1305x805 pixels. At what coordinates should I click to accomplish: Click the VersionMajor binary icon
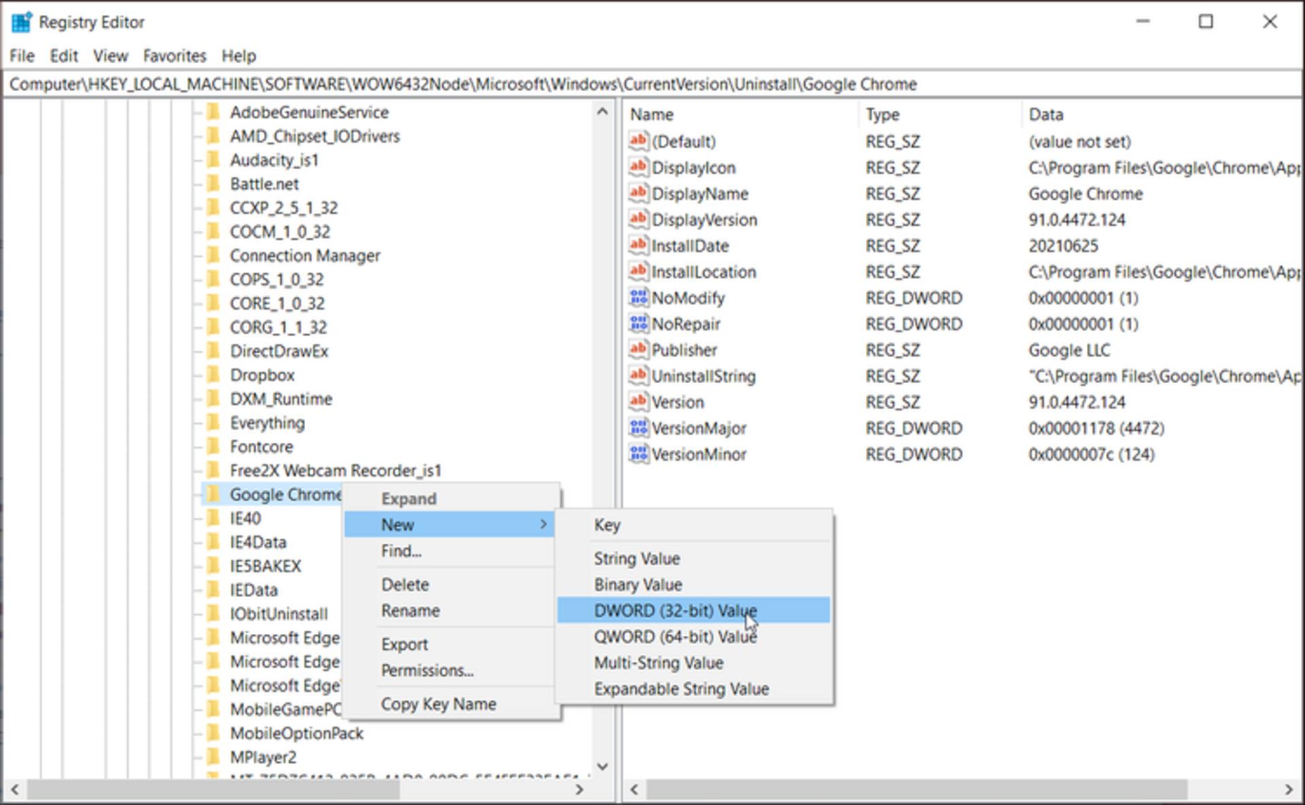638,428
